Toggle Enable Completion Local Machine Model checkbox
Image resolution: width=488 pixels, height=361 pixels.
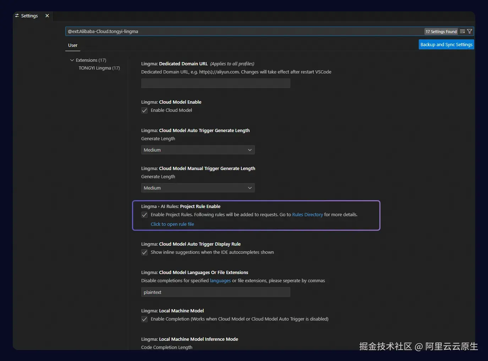coord(144,319)
